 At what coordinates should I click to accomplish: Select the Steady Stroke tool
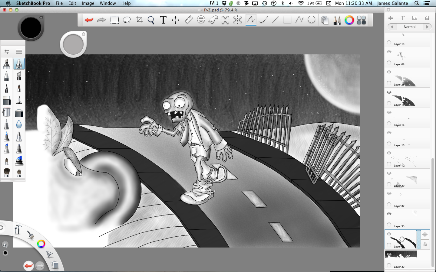coord(263,20)
